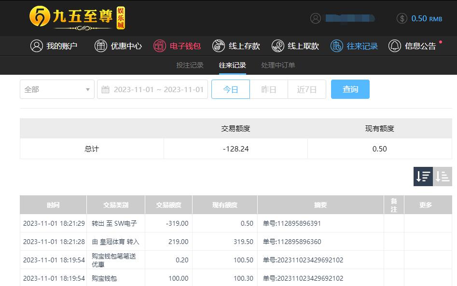Click the 我的账户 person icon
This screenshot has height=286, width=457.
[36, 46]
